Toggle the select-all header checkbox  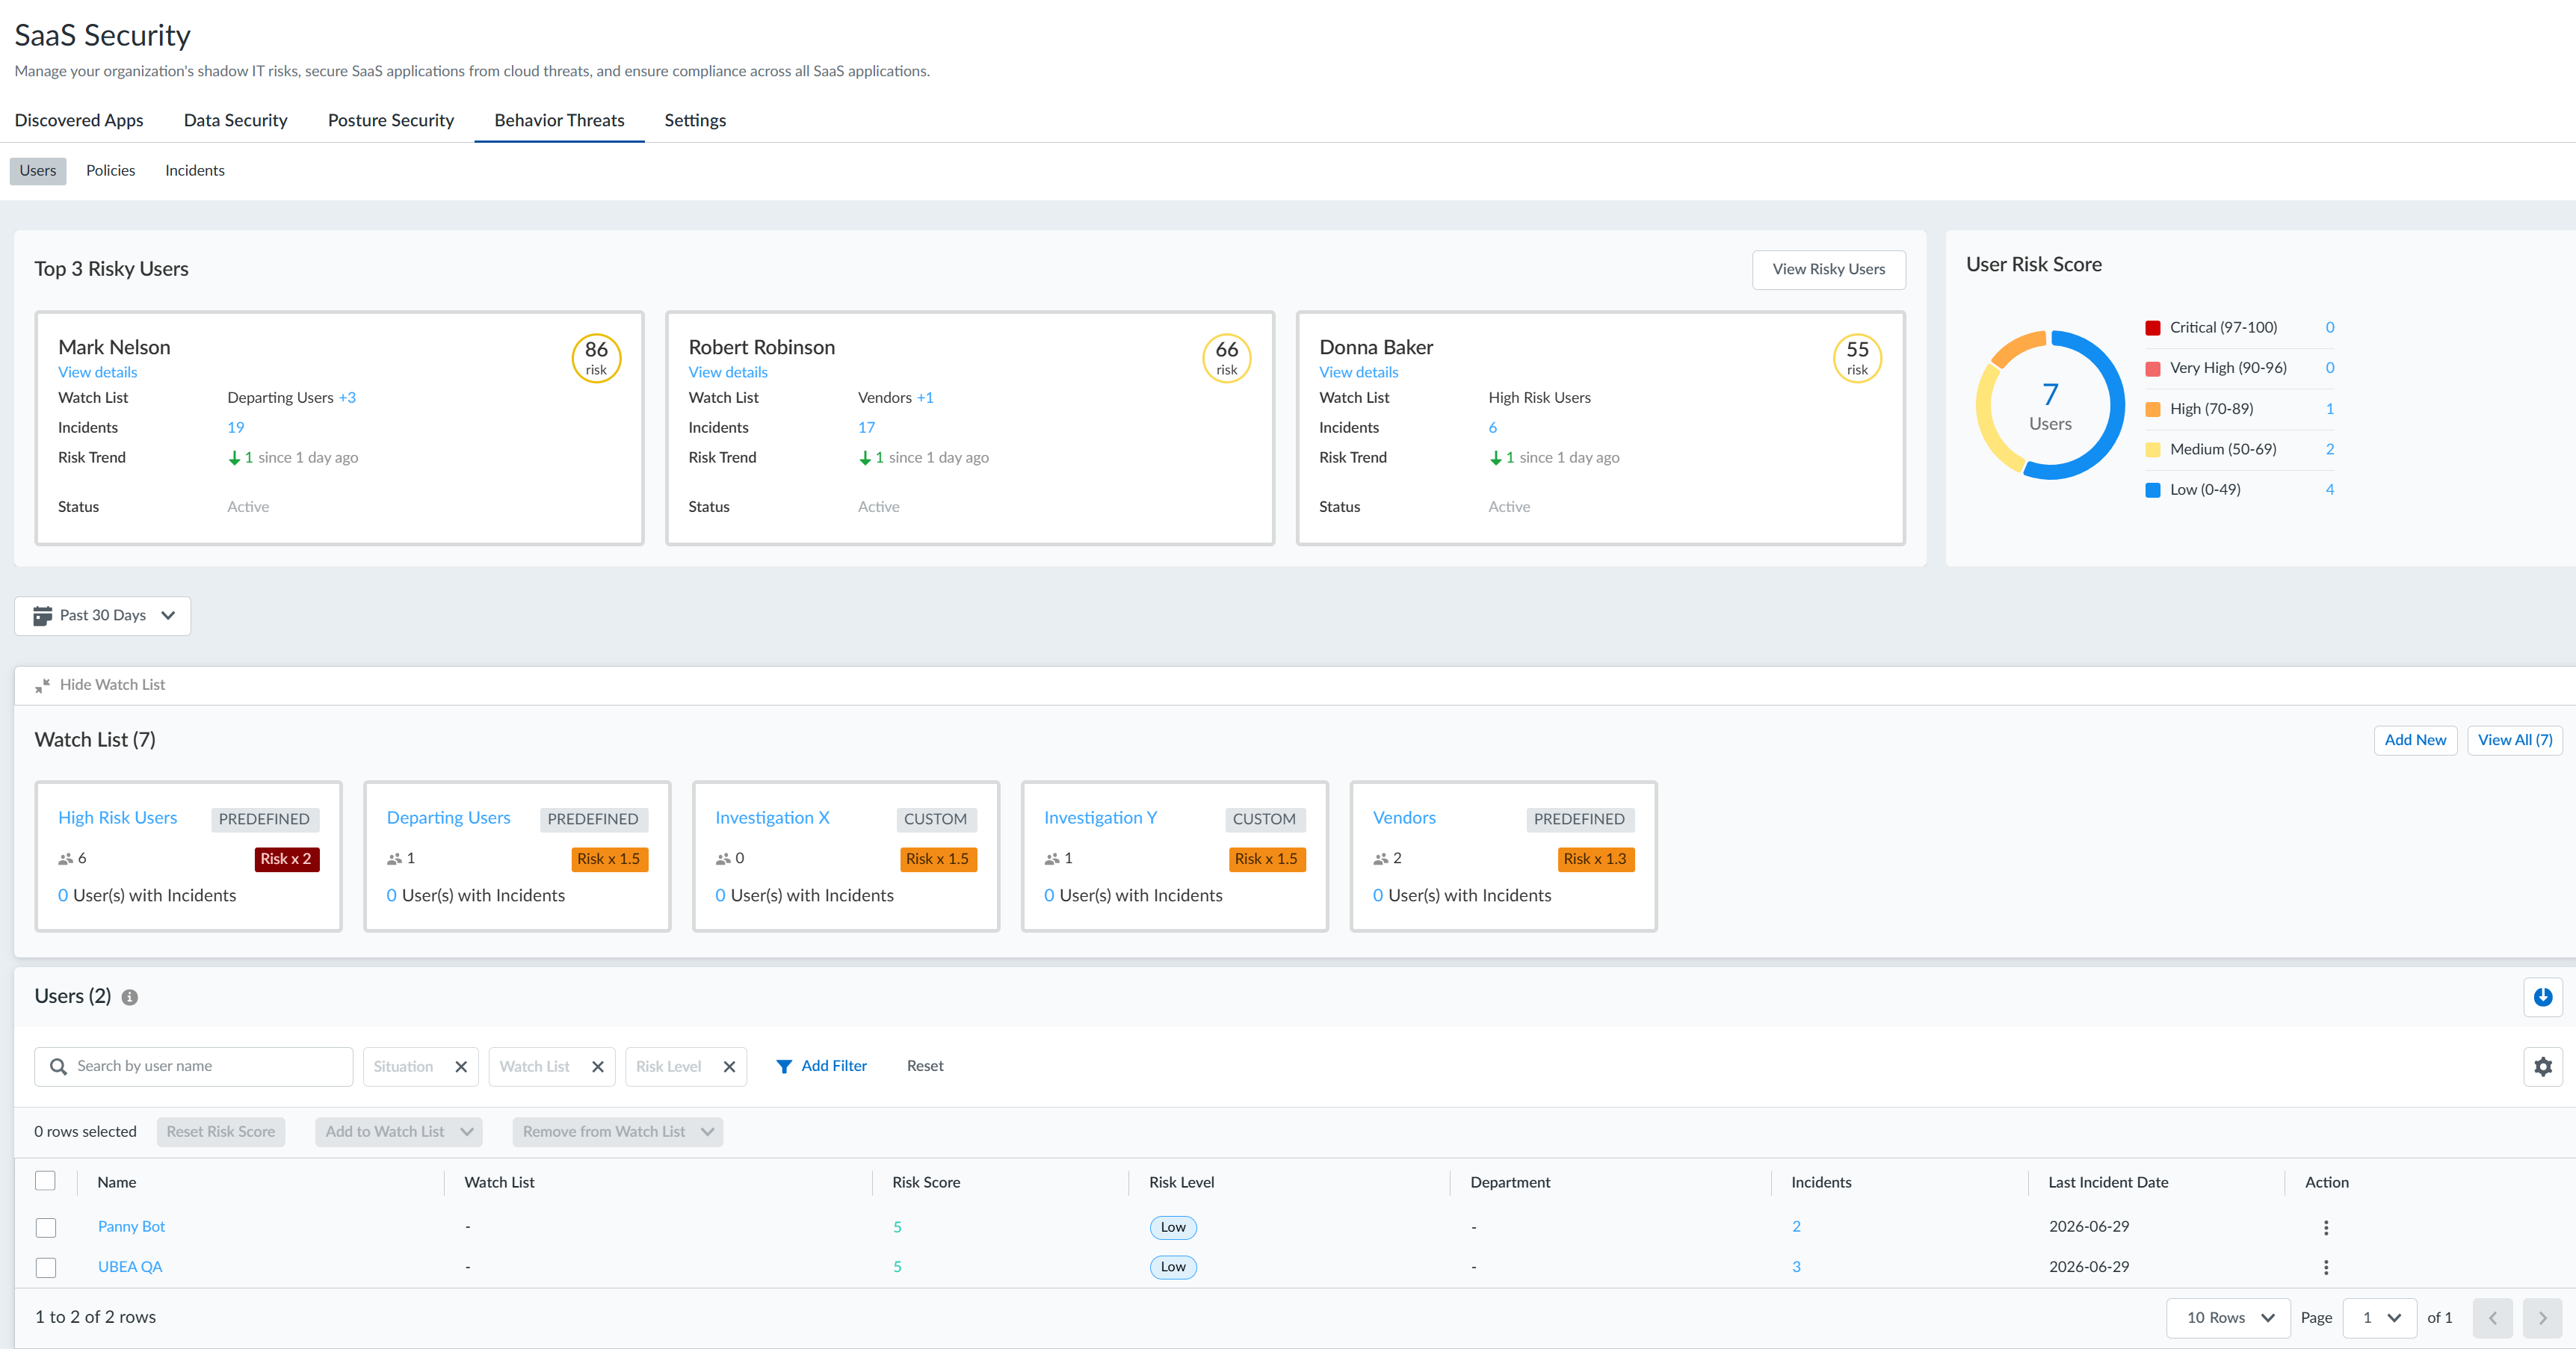click(46, 1181)
